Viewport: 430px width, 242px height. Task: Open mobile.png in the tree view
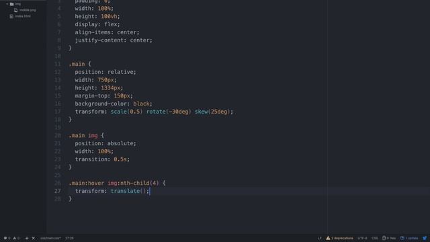(x=28, y=10)
